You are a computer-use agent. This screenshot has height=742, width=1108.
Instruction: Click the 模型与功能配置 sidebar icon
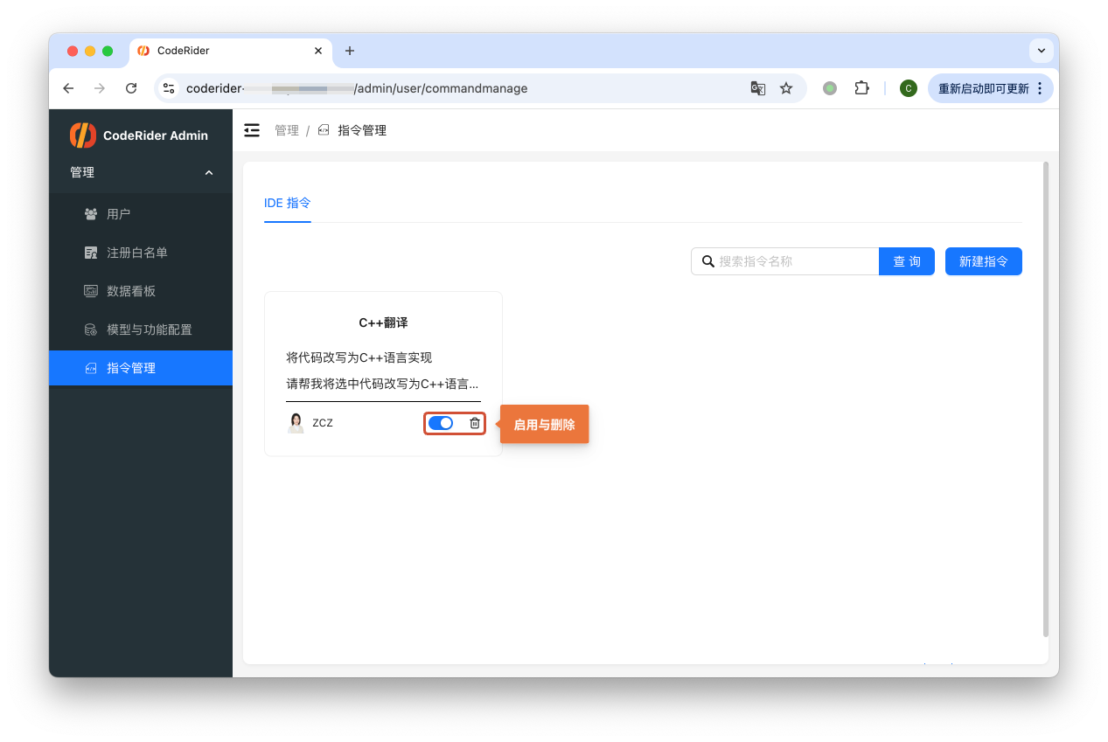click(91, 329)
